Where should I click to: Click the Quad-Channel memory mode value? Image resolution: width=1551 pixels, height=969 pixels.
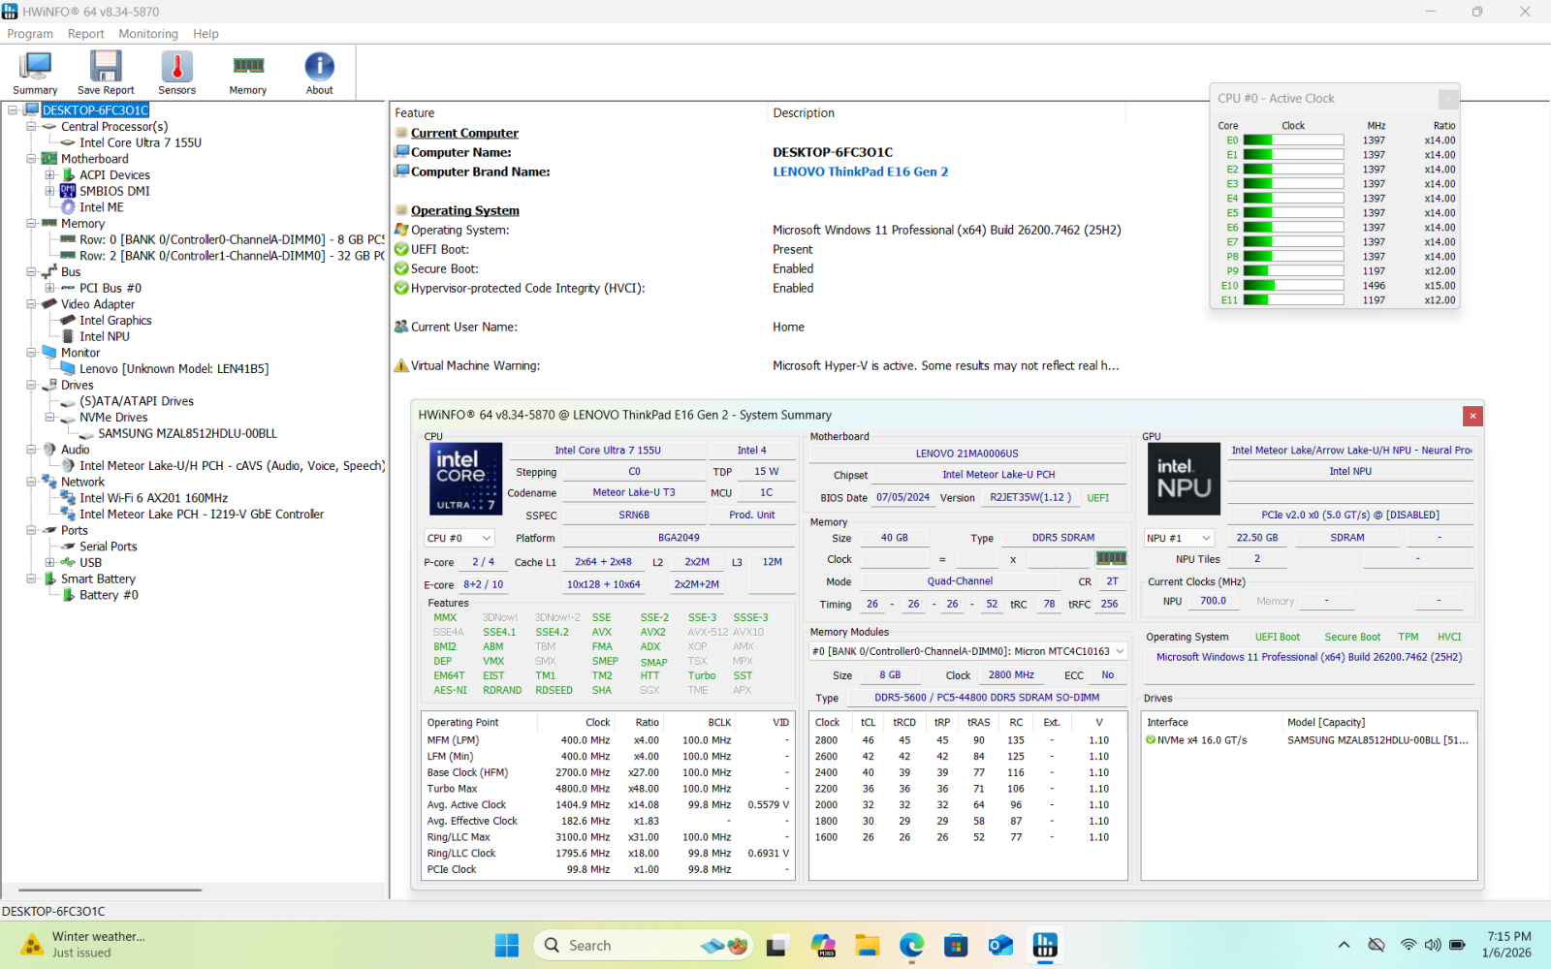[960, 581]
